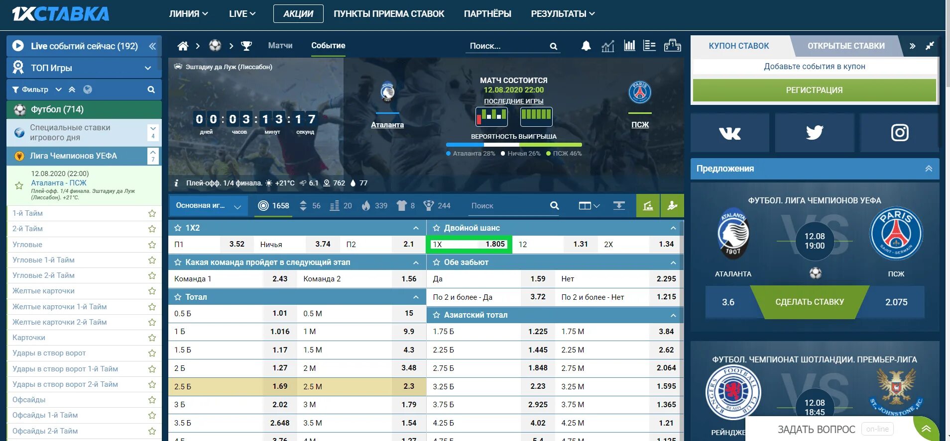950x441 pixels.
Task: Click the green player kicking icon
Action: click(x=672, y=205)
